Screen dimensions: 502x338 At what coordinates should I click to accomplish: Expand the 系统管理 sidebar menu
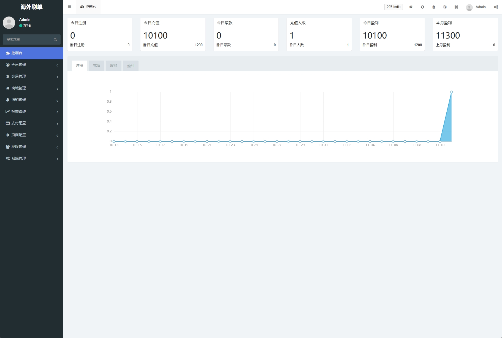coord(31,158)
